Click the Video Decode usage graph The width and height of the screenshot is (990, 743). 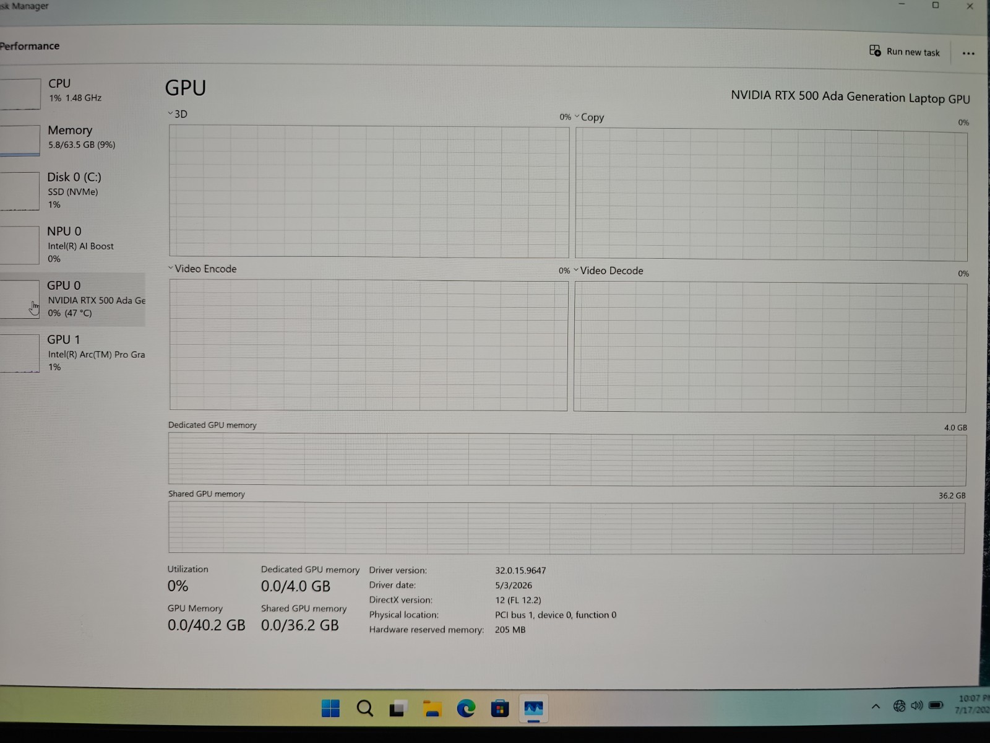pos(770,347)
